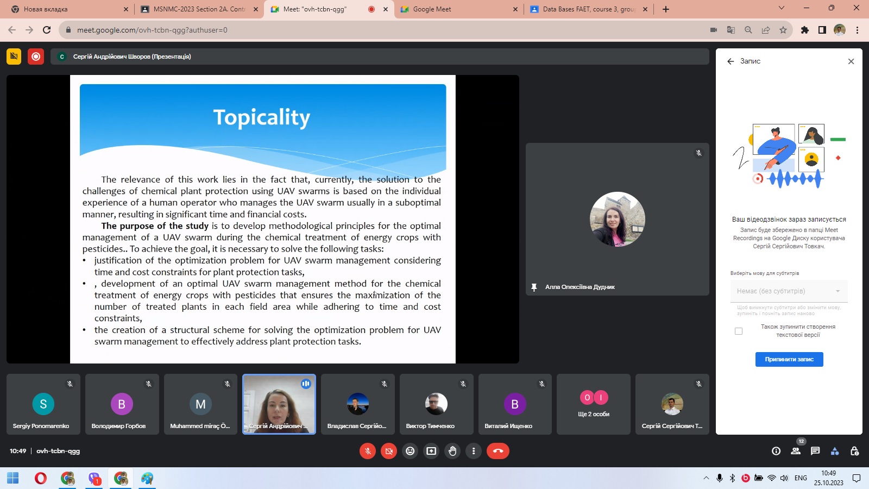This screenshot has width=869, height=489.
Task: Open the meeting details info icon
Action: [x=776, y=451]
